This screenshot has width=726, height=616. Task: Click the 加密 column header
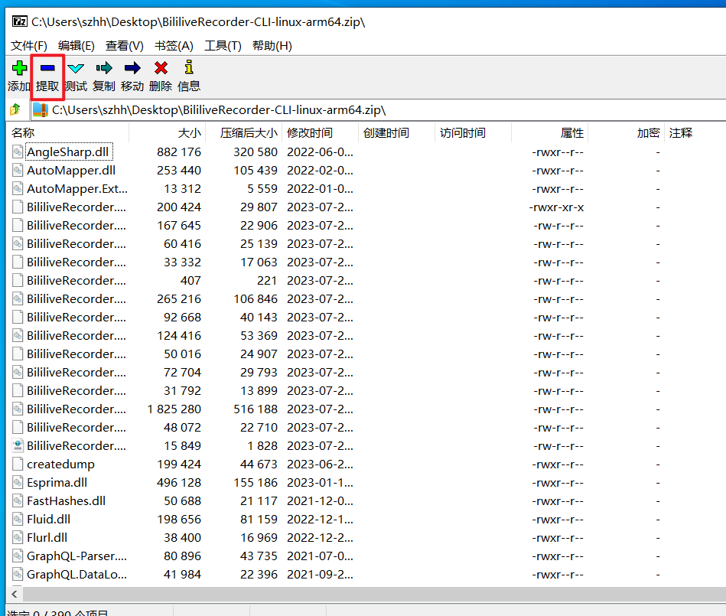pyautogui.click(x=626, y=133)
